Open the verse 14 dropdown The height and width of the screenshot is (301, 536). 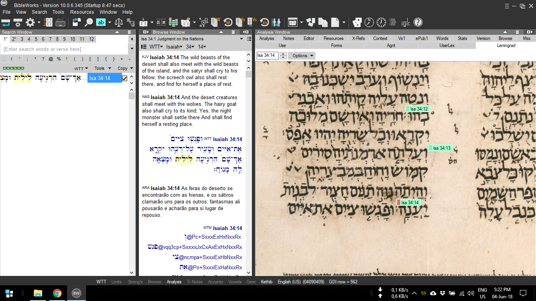pos(202,47)
